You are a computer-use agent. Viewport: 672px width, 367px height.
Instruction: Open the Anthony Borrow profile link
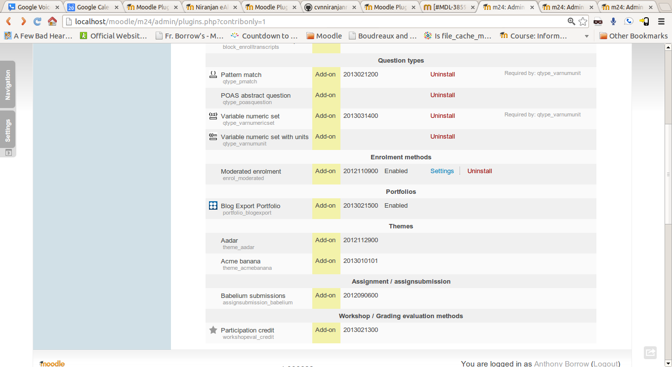coord(561,364)
